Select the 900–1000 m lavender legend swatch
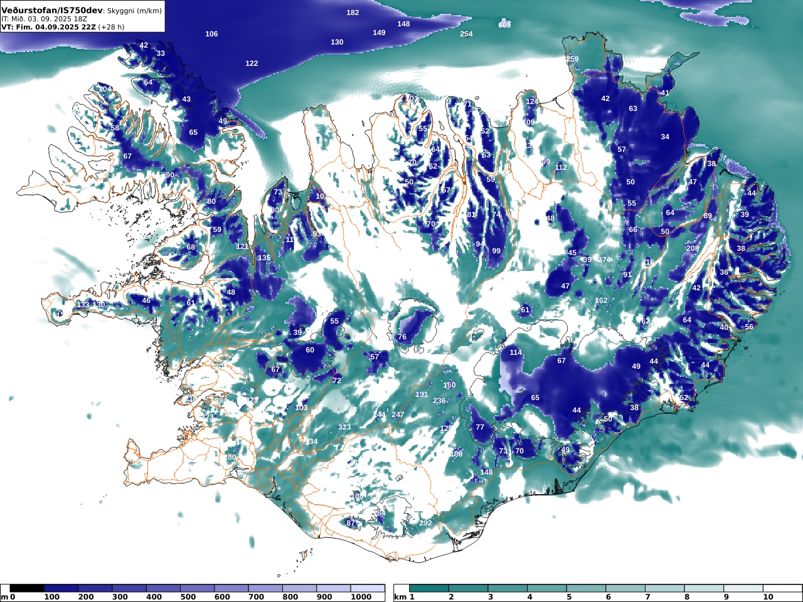803x602 pixels. (x=332, y=588)
